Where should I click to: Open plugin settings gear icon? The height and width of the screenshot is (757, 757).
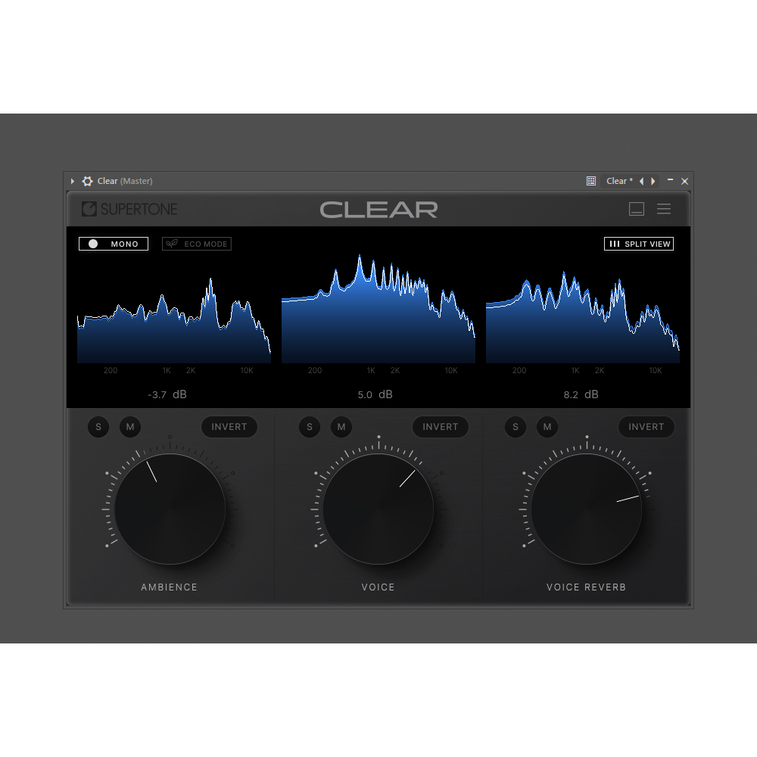[x=87, y=181]
